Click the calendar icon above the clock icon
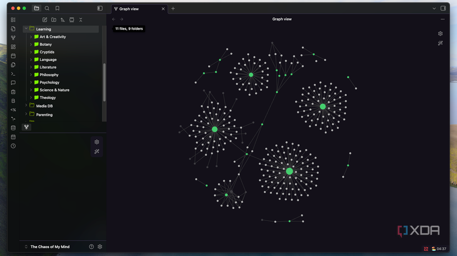Screen dimensions: 457x256 [x=13, y=137]
